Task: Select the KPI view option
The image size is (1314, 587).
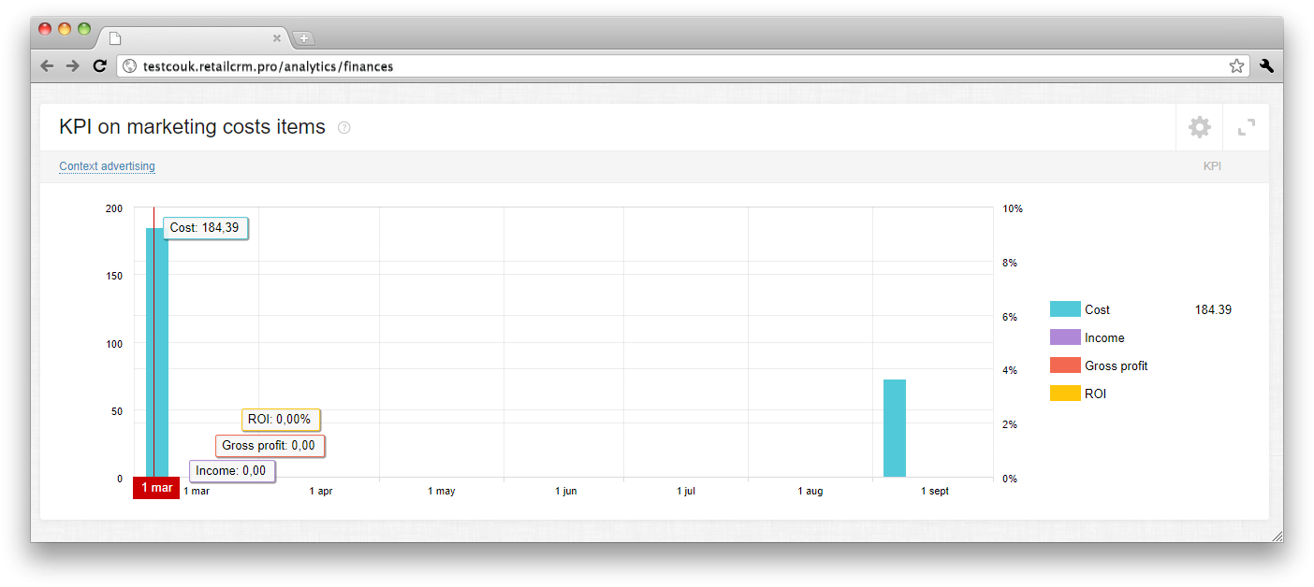Action: pos(1212,166)
